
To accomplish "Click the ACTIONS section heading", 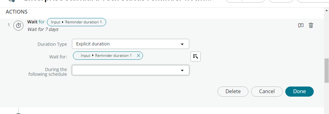I will (x=16, y=12).
